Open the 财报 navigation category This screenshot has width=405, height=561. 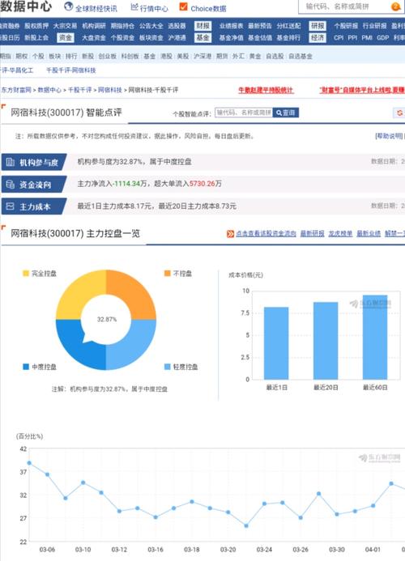pyautogui.click(x=203, y=26)
